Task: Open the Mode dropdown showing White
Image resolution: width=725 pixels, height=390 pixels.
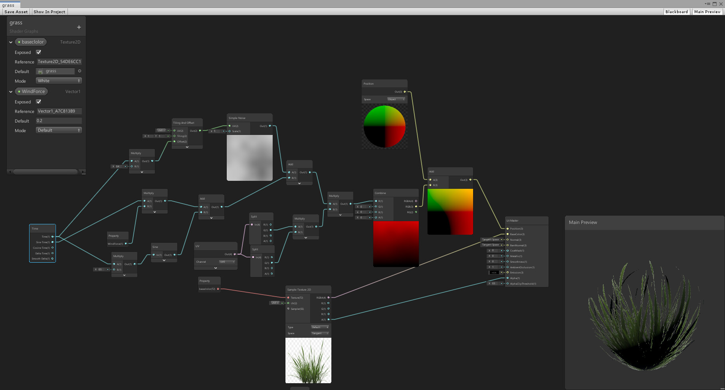Action: (59, 81)
